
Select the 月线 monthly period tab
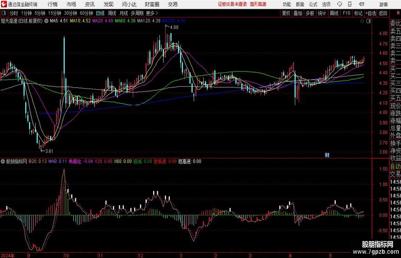pos(124,13)
